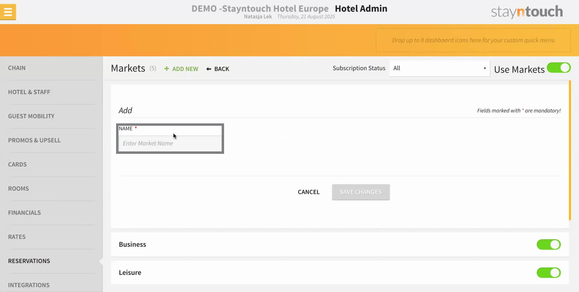Click the Hotel Admin title
This screenshot has width=579, height=292.
(361, 8)
